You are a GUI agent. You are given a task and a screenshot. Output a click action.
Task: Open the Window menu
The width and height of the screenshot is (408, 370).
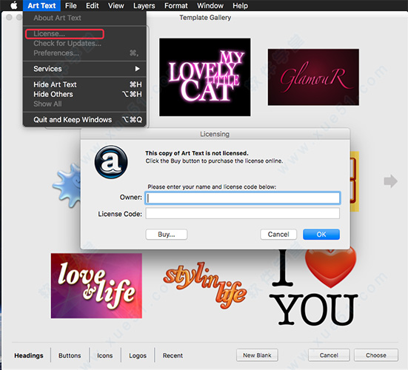tap(210, 5)
